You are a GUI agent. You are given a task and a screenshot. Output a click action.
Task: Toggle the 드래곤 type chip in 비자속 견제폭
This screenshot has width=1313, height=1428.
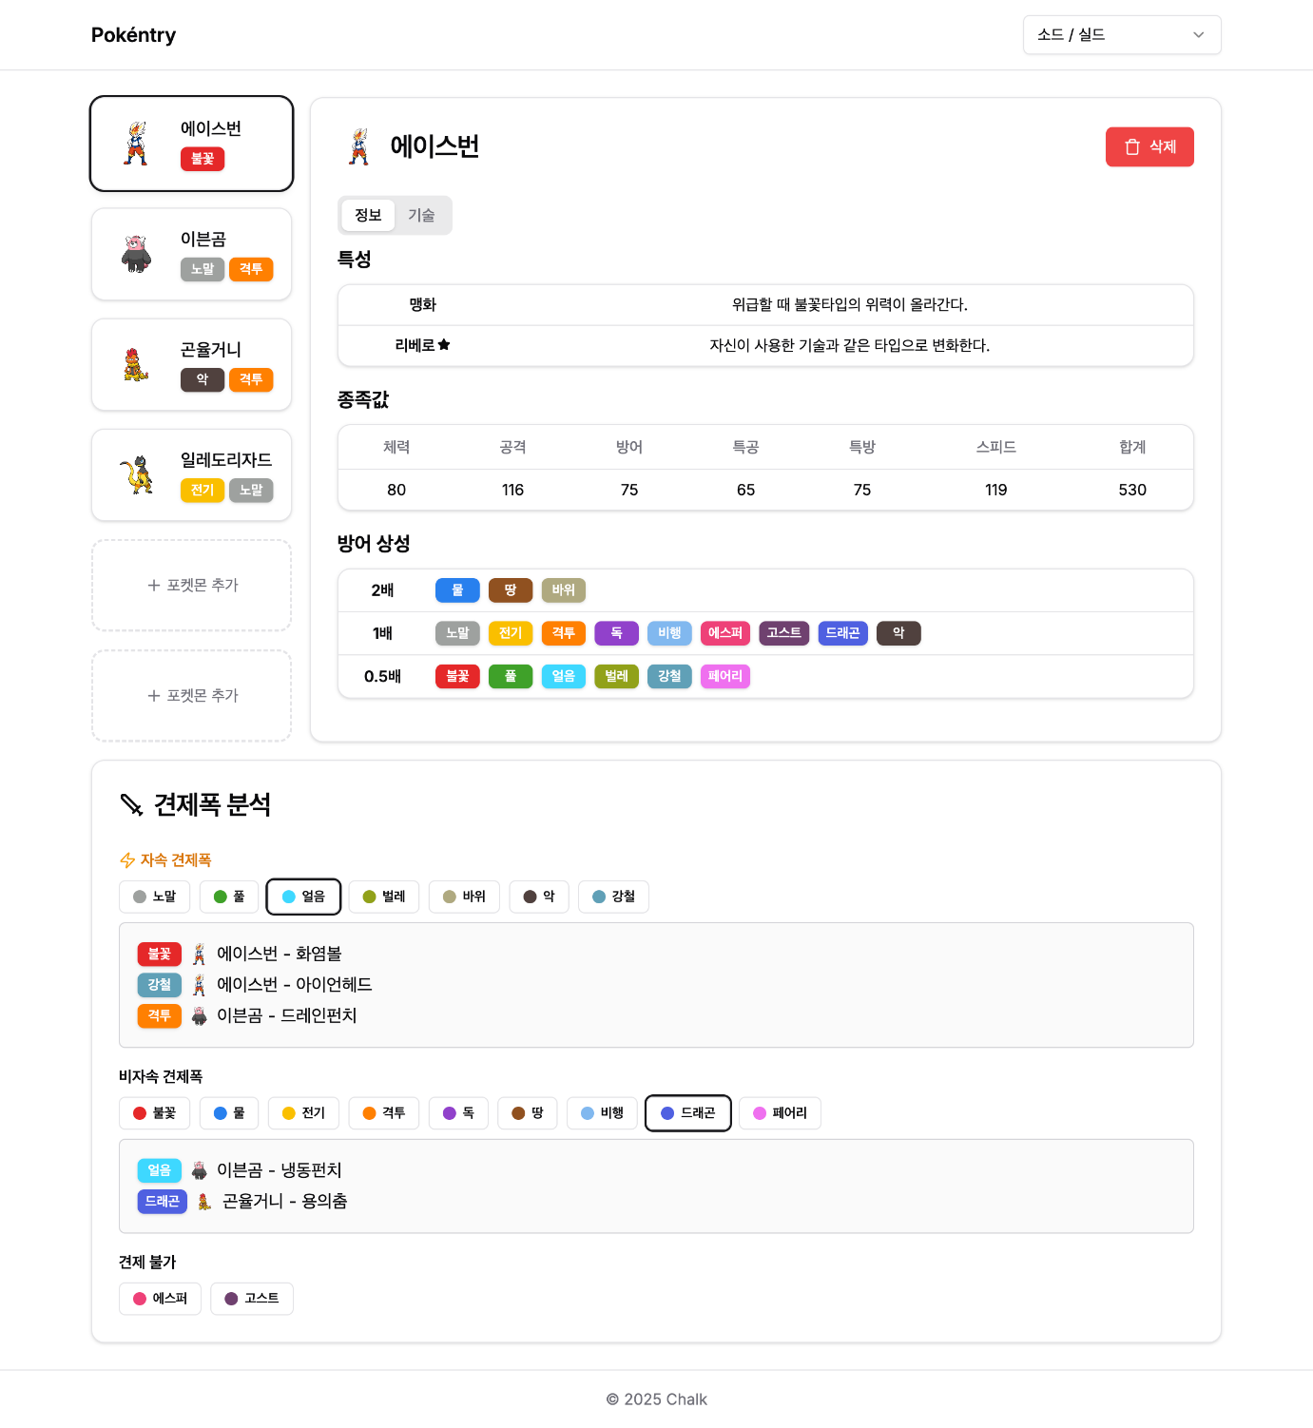point(687,1113)
